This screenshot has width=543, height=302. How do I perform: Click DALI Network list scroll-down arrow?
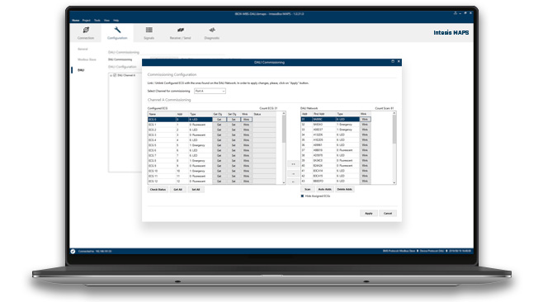tap(394, 182)
